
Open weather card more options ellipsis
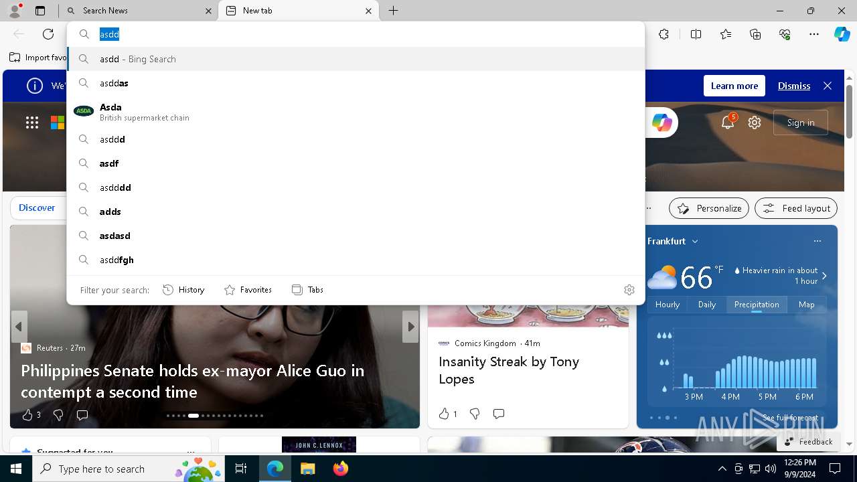tap(817, 241)
